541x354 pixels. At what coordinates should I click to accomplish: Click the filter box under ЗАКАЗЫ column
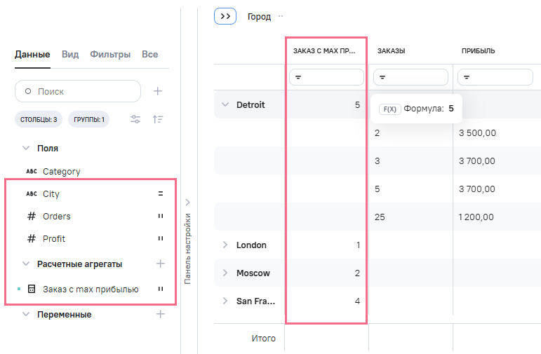click(410, 77)
